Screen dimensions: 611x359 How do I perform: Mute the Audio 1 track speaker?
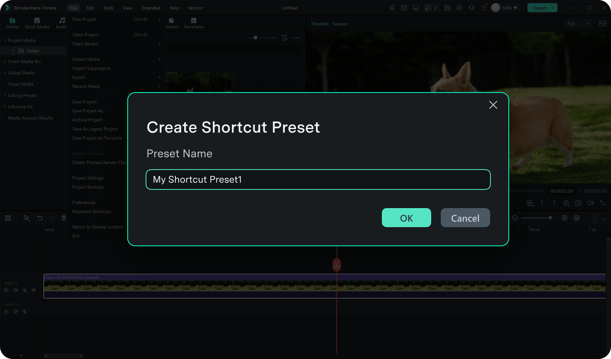(16, 312)
